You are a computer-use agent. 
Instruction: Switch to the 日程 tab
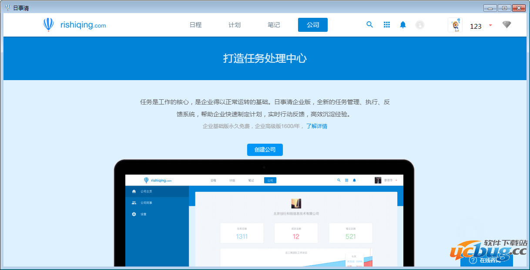(x=195, y=25)
